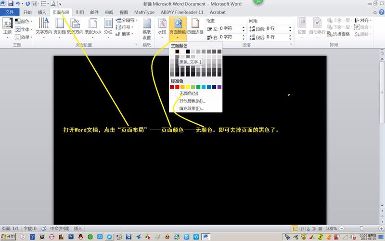This screenshot has height=241, width=385.
Task: Click the Word Help question mark icon
Action: point(382,12)
